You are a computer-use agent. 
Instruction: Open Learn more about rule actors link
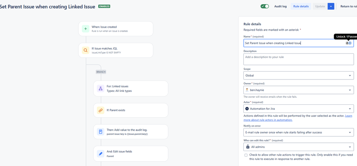tap(298, 118)
